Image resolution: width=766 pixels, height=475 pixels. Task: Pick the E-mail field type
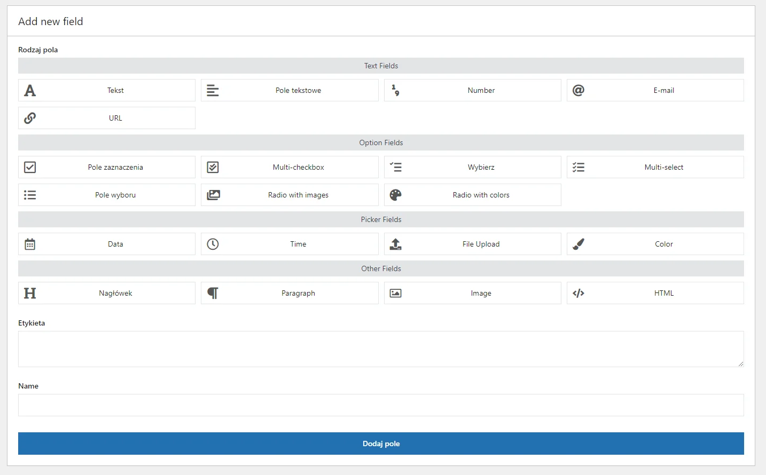tap(655, 91)
